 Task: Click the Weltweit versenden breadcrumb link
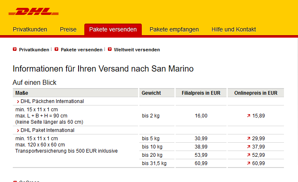point(137,50)
